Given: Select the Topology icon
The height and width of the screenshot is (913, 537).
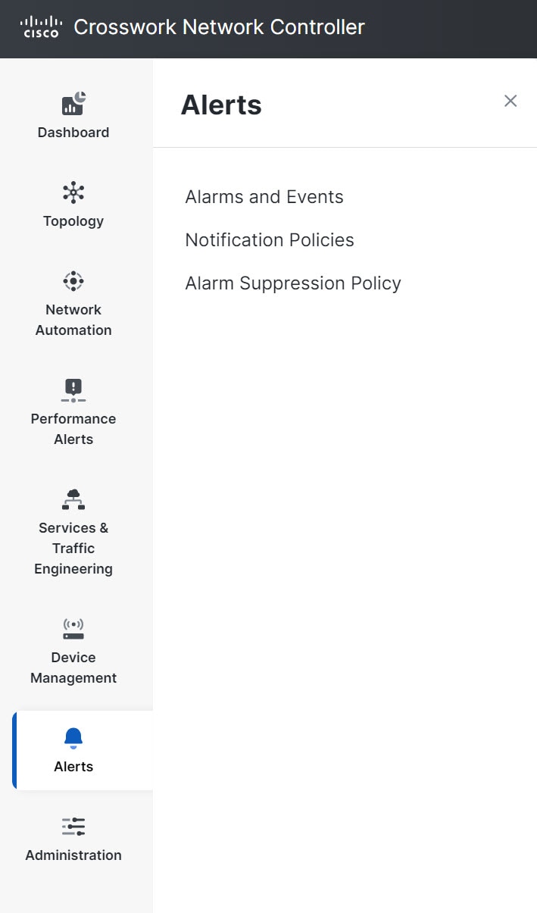Looking at the screenshot, I should pyautogui.click(x=73, y=192).
